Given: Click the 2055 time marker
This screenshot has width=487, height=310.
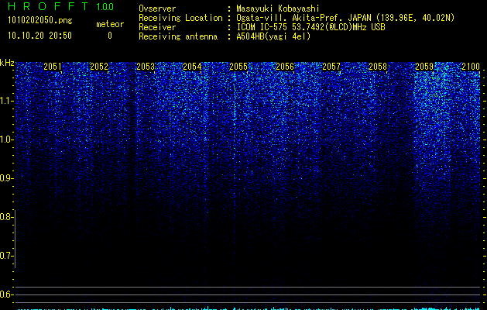Looking at the screenshot, I should [x=238, y=66].
